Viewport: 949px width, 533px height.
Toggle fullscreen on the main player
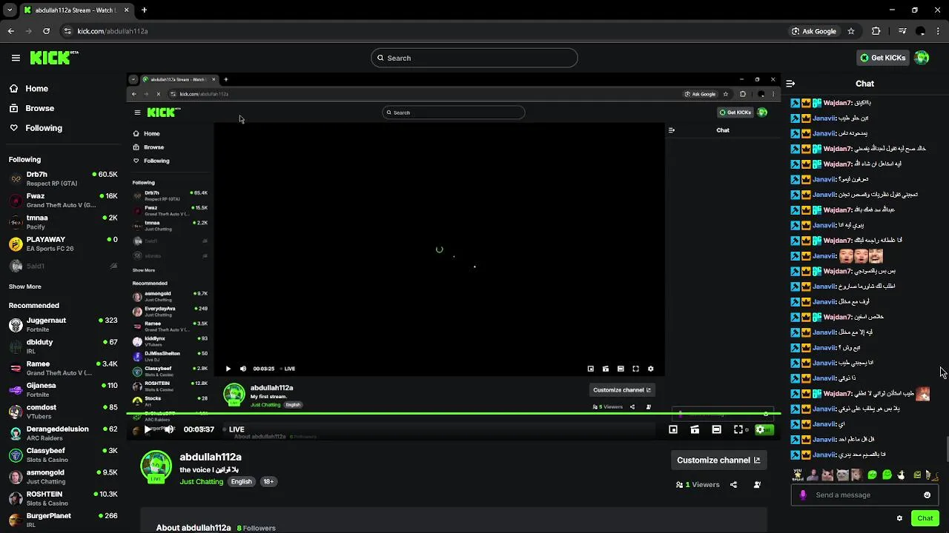point(738,429)
